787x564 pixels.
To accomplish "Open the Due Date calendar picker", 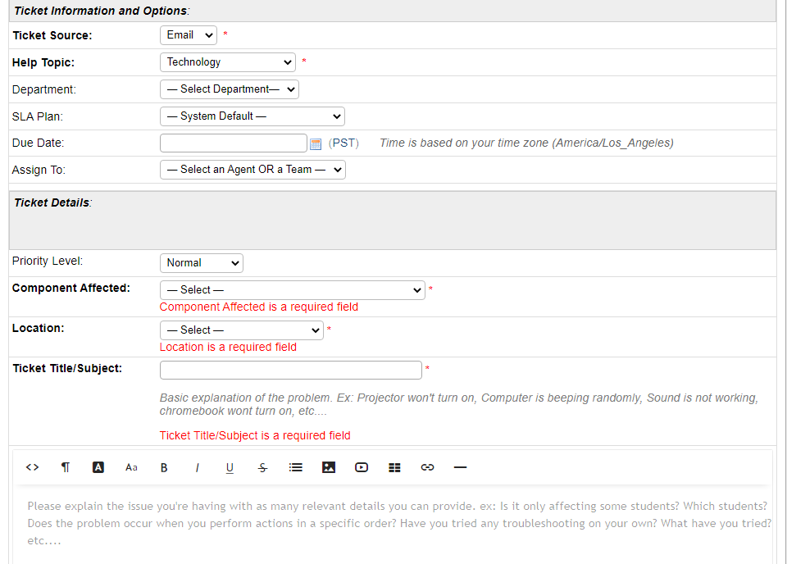I will [x=316, y=143].
